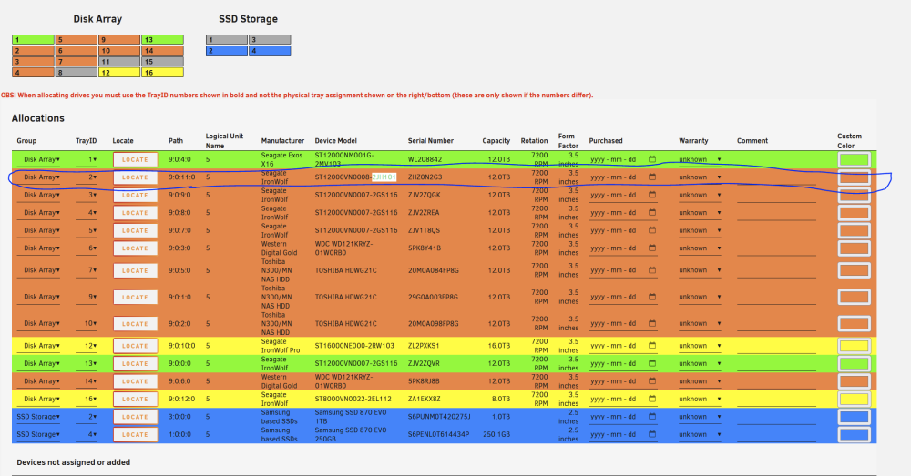Select Disk Array tray 16 slot
The height and width of the screenshot is (476, 911).
point(163,73)
